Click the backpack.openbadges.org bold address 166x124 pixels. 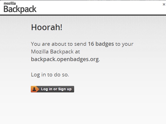(x=65, y=59)
